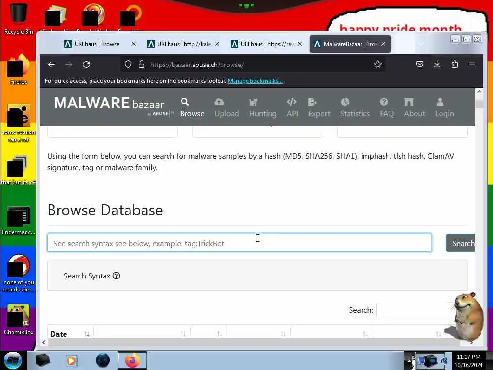Open the FAQ page
Viewport: 493px width, 370px height.
(387, 107)
